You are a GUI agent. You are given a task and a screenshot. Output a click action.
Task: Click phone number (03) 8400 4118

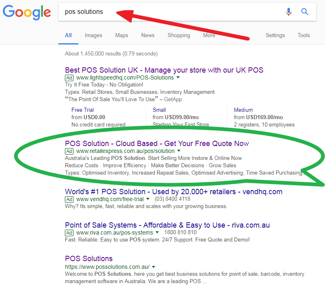coord(172,199)
